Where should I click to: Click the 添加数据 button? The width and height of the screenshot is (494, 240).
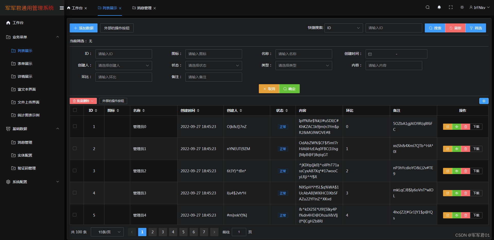click(x=84, y=28)
